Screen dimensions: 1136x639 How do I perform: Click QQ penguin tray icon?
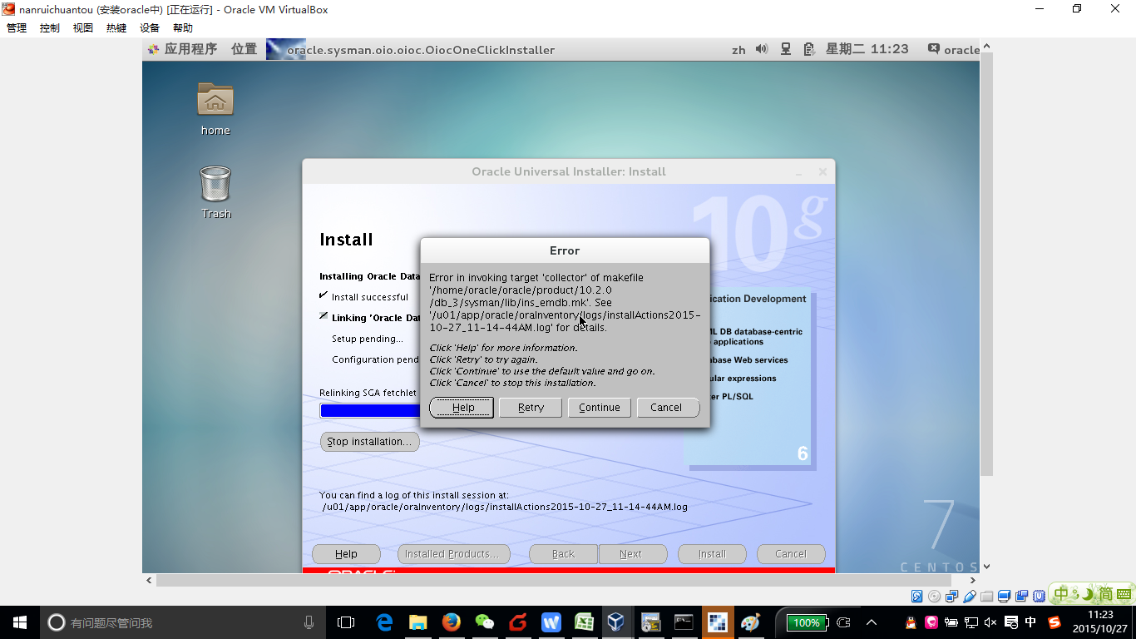[911, 622]
